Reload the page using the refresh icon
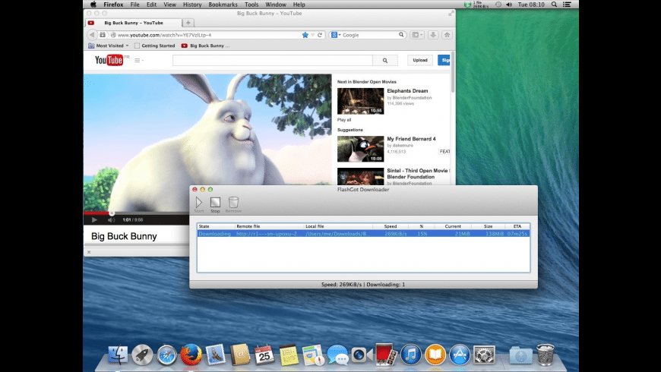This screenshot has width=661, height=372. coord(320,35)
